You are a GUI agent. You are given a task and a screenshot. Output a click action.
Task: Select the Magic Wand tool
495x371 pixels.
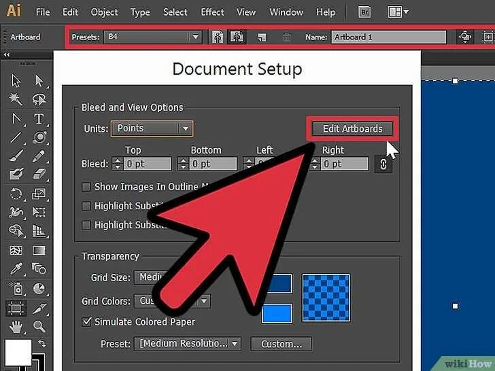click(16, 99)
